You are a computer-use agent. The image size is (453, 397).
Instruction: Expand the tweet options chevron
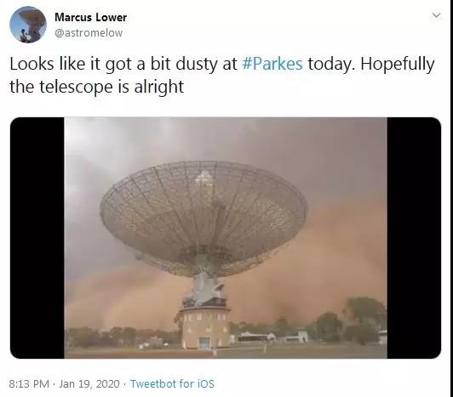[x=437, y=15]
